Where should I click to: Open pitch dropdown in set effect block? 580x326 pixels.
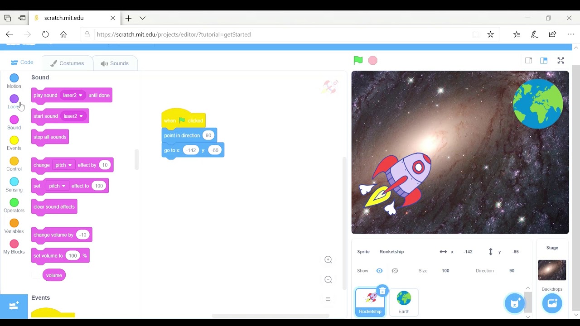57,186
